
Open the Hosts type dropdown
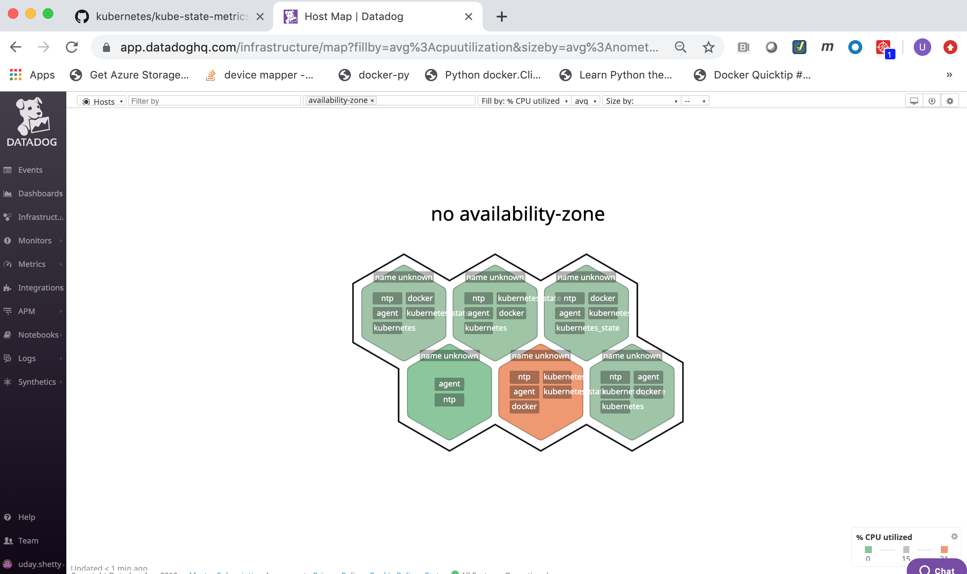click(x=102, y=101)
